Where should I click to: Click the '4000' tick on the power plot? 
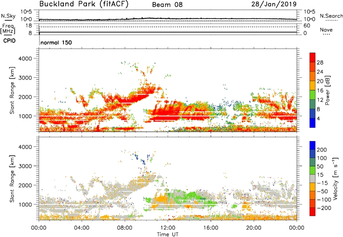(25, 59)
